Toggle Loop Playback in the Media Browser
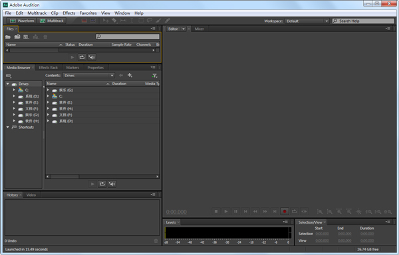Viewport: 399px width, 255px height. 102,184
